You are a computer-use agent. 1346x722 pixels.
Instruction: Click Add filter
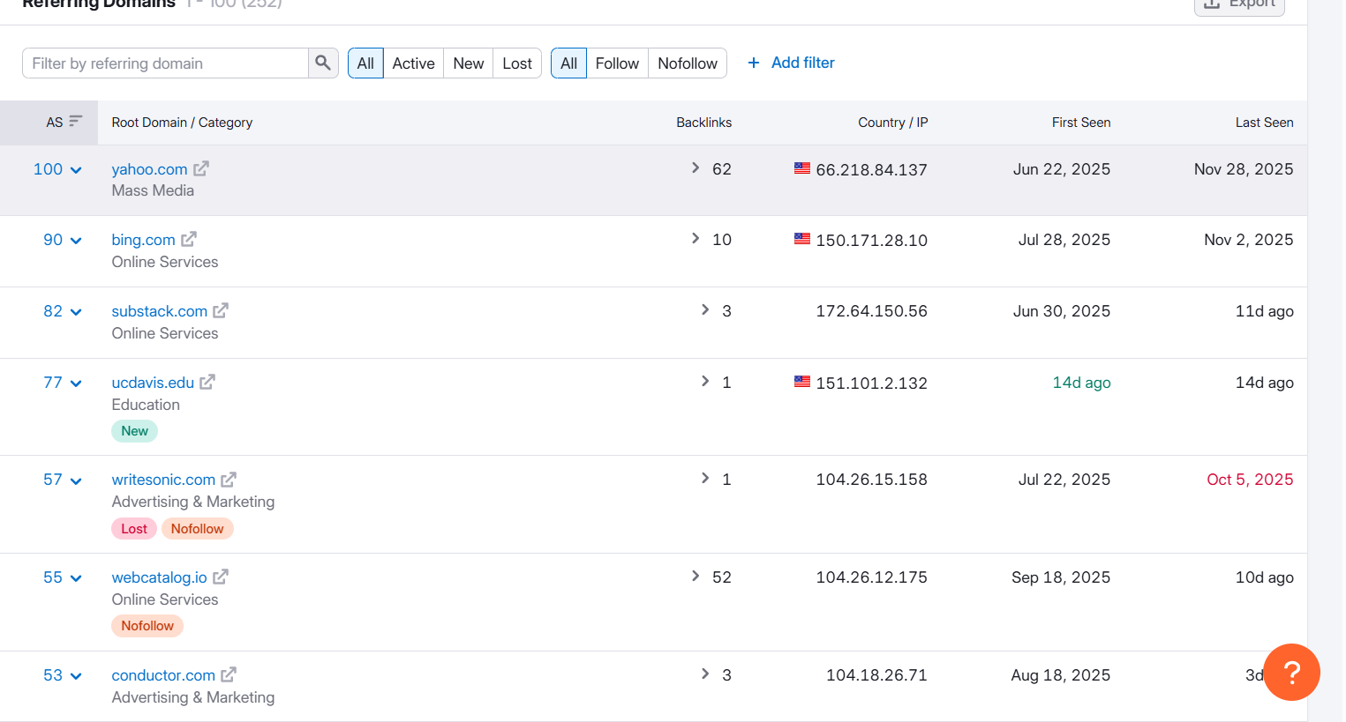pos(791,63)
